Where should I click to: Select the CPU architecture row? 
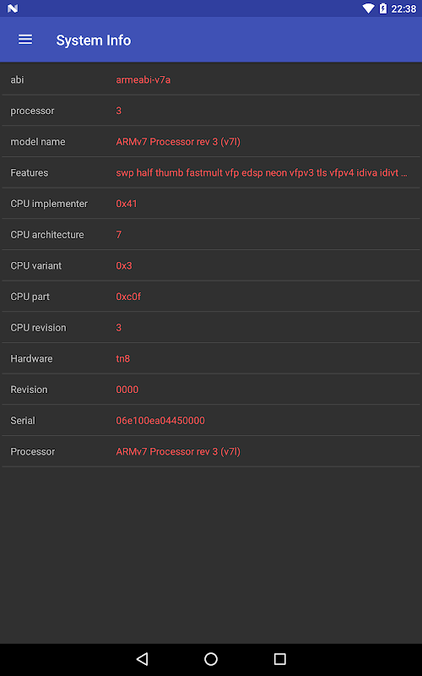point(211,235)
